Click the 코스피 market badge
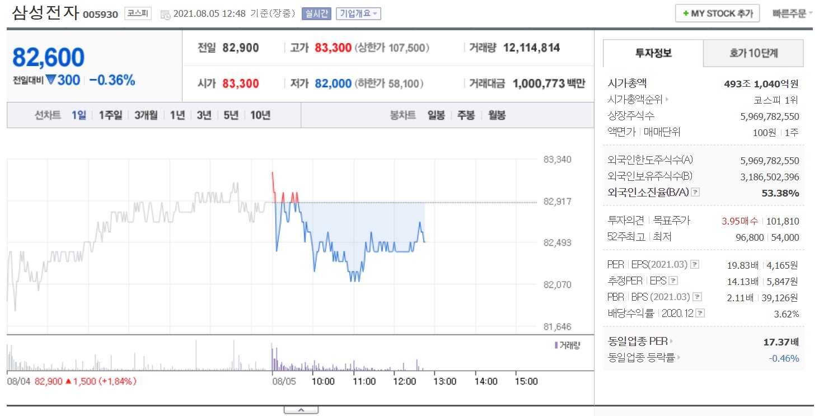Screen dimensions: 819x416 (137, 14)
